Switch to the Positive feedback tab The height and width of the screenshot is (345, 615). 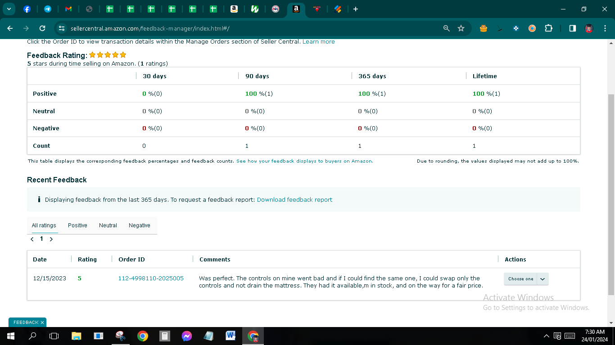point(77,226)
